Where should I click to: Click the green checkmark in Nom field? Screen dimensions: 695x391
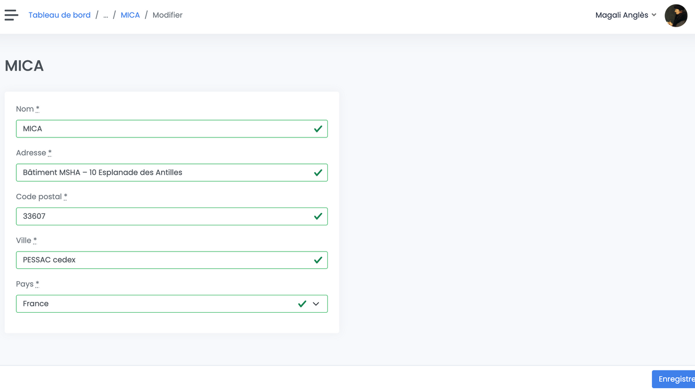[x=318, y=129]
